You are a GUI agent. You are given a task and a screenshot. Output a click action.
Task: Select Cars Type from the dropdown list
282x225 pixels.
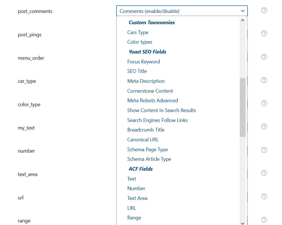click(x=138, y=32)
